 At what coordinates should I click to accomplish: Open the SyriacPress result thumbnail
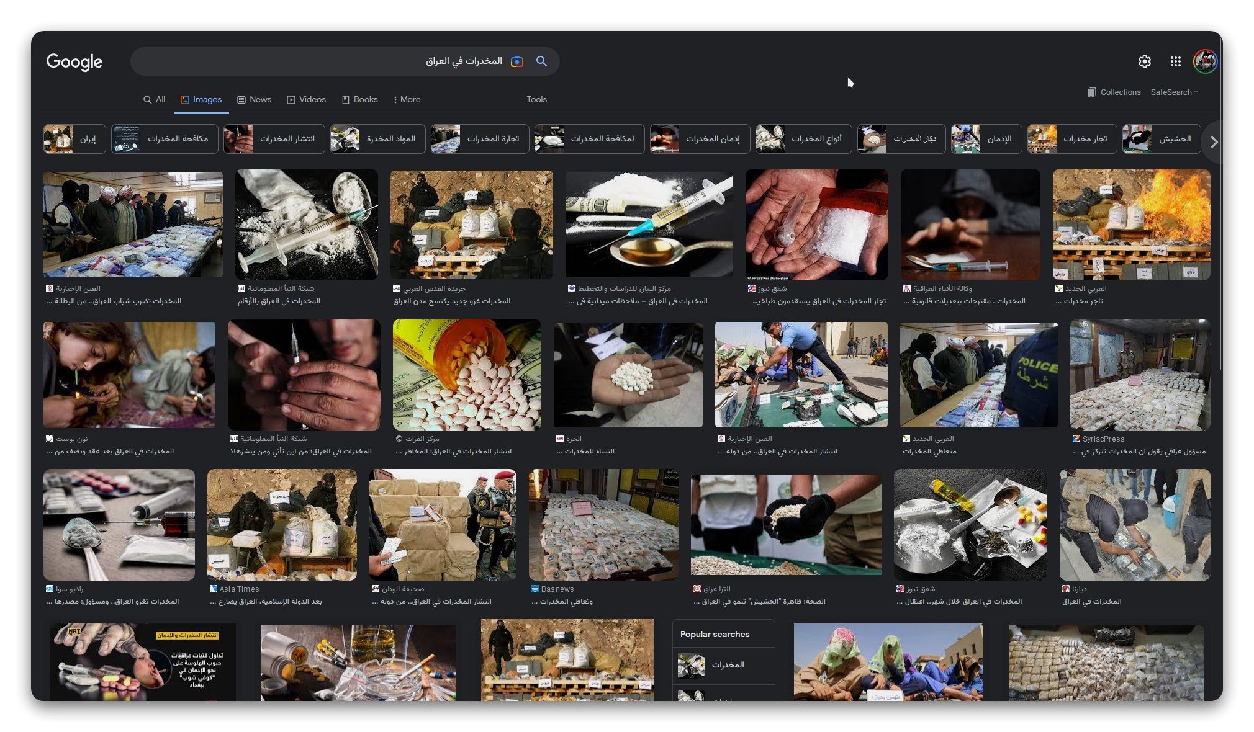click(x=1140, y=374)
